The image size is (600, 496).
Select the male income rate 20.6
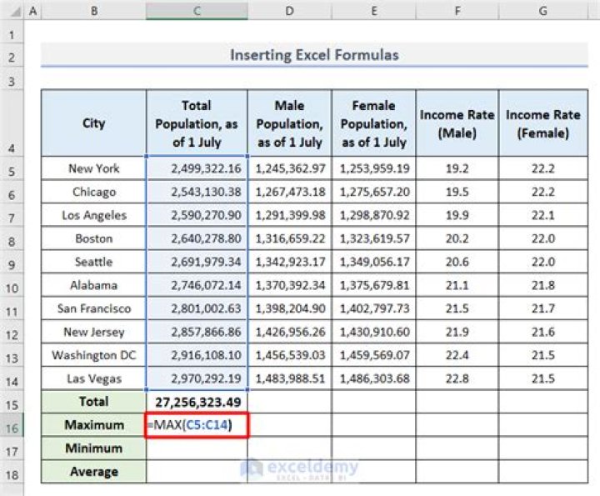[457, 262]
